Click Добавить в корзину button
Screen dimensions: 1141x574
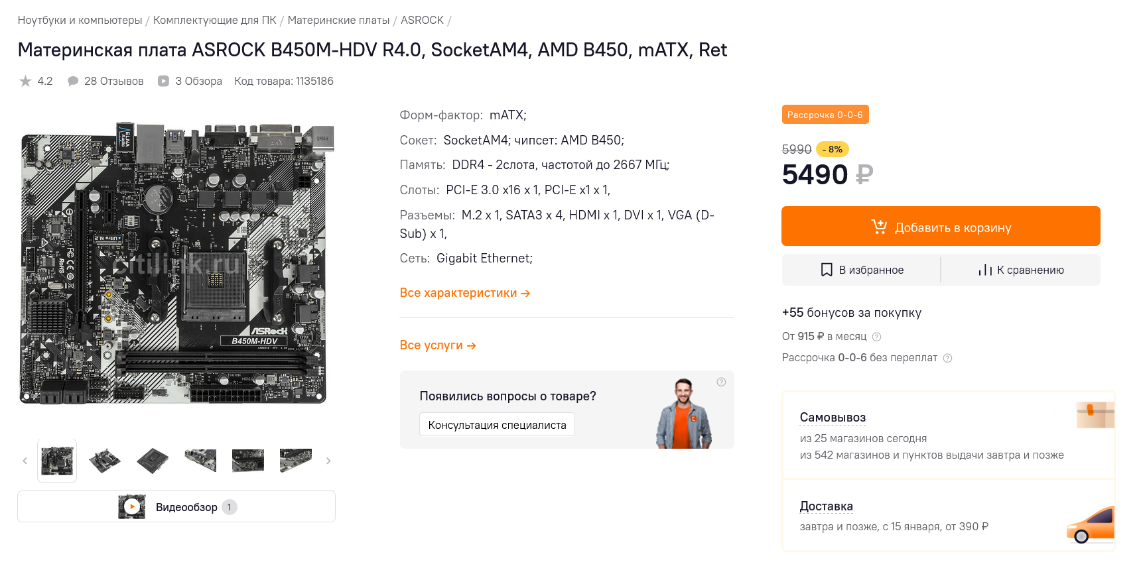tap(941, 227)
